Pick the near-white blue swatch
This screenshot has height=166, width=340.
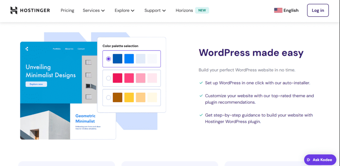[x=152, y=59]
